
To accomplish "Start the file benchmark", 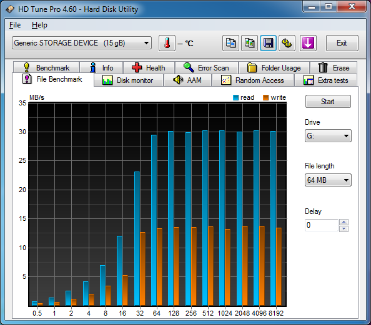I will coord(328,102).
